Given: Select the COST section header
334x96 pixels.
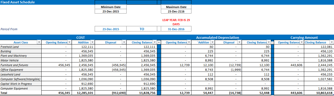Looking at the screenshot, I should (81, 37).
